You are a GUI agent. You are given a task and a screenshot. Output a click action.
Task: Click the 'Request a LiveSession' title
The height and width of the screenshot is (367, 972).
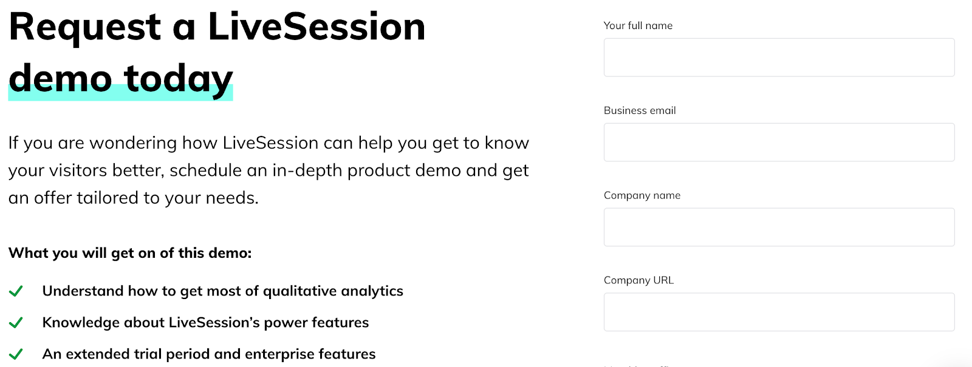(216, 26)
